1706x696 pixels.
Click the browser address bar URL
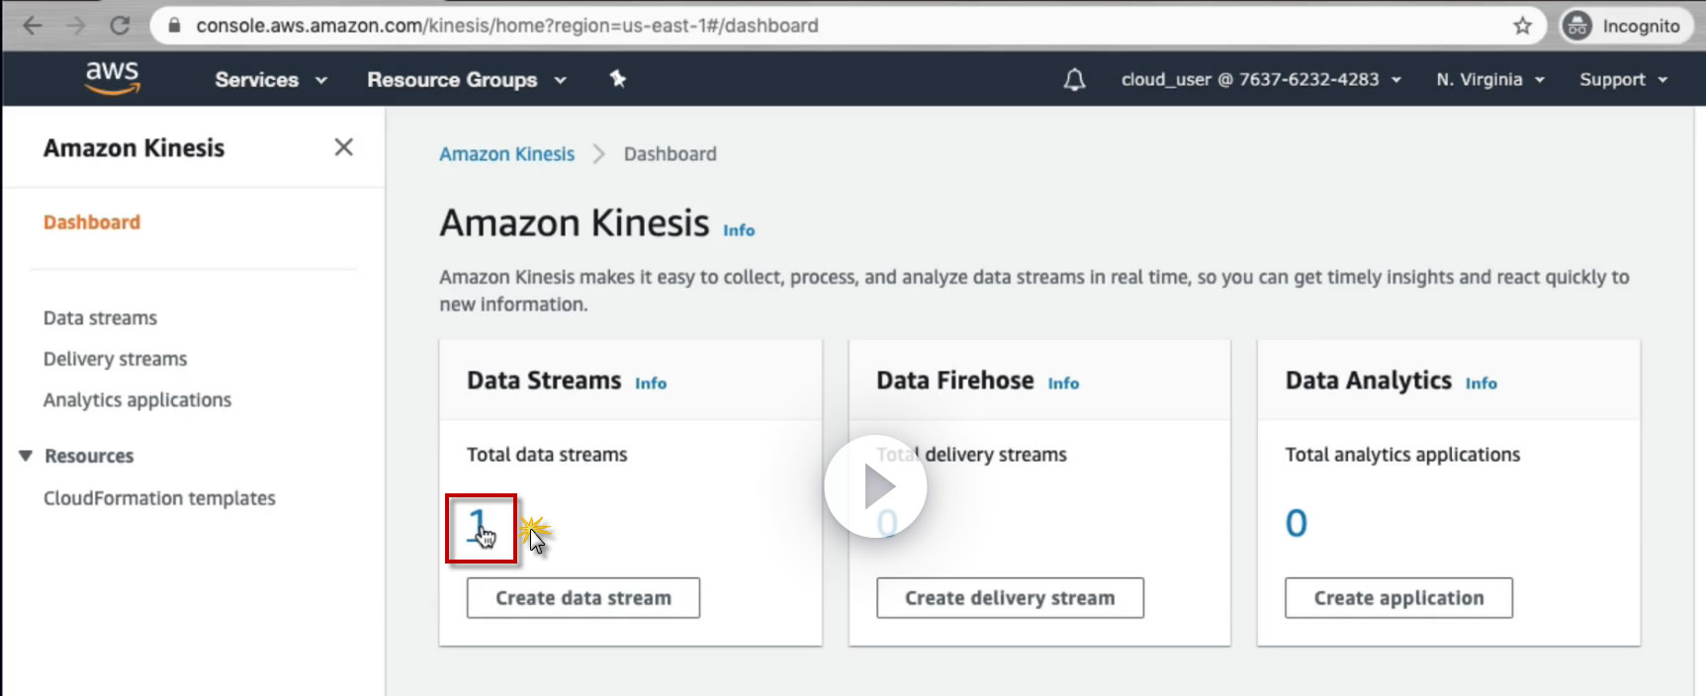[x=506, y=26]
